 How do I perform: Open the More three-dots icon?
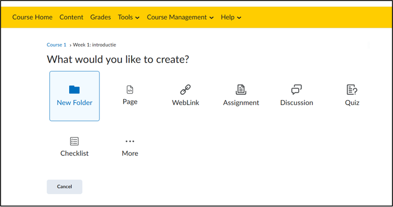130,141
